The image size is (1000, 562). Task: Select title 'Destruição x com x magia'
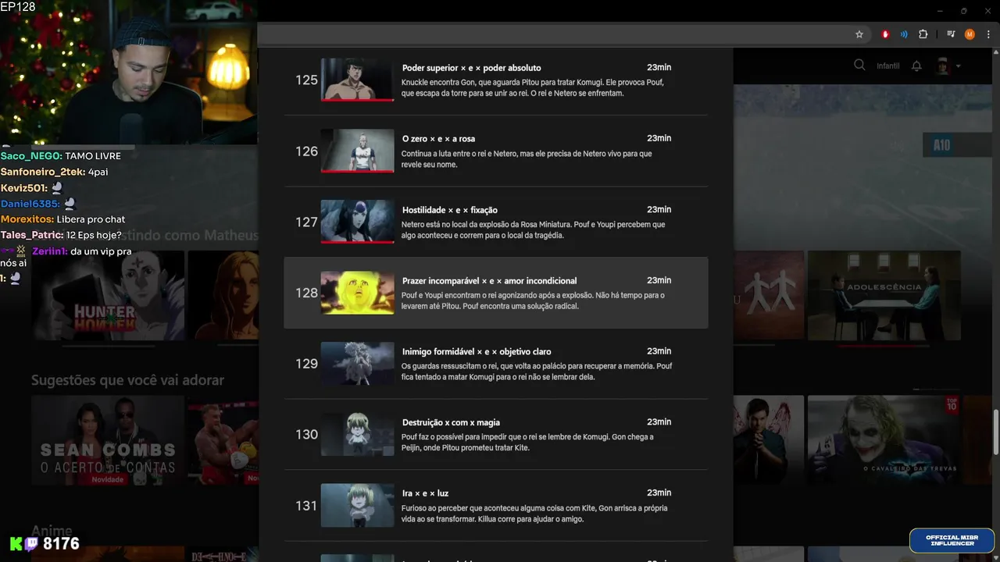point(451,423)
